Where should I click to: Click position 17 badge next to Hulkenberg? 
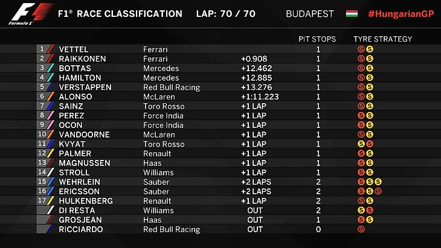tap(42, 200)
